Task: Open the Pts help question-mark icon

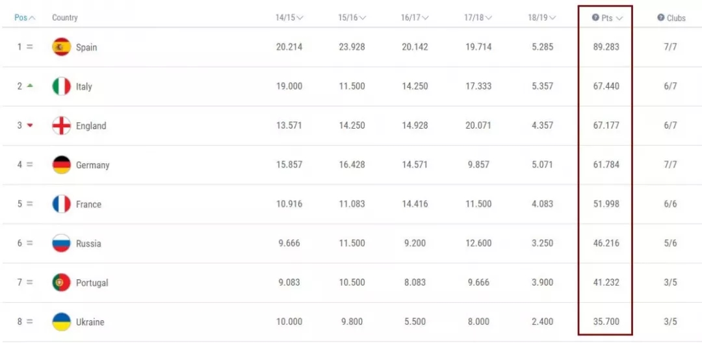Action: point(595,18)
